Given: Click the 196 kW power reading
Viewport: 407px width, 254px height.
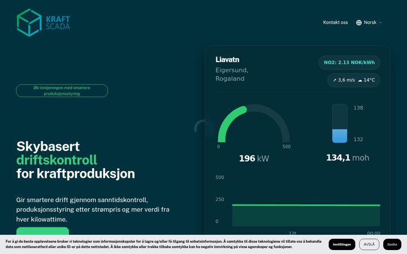Looking at the screenshot, I should pyautogui.click(x=254, y=159).
